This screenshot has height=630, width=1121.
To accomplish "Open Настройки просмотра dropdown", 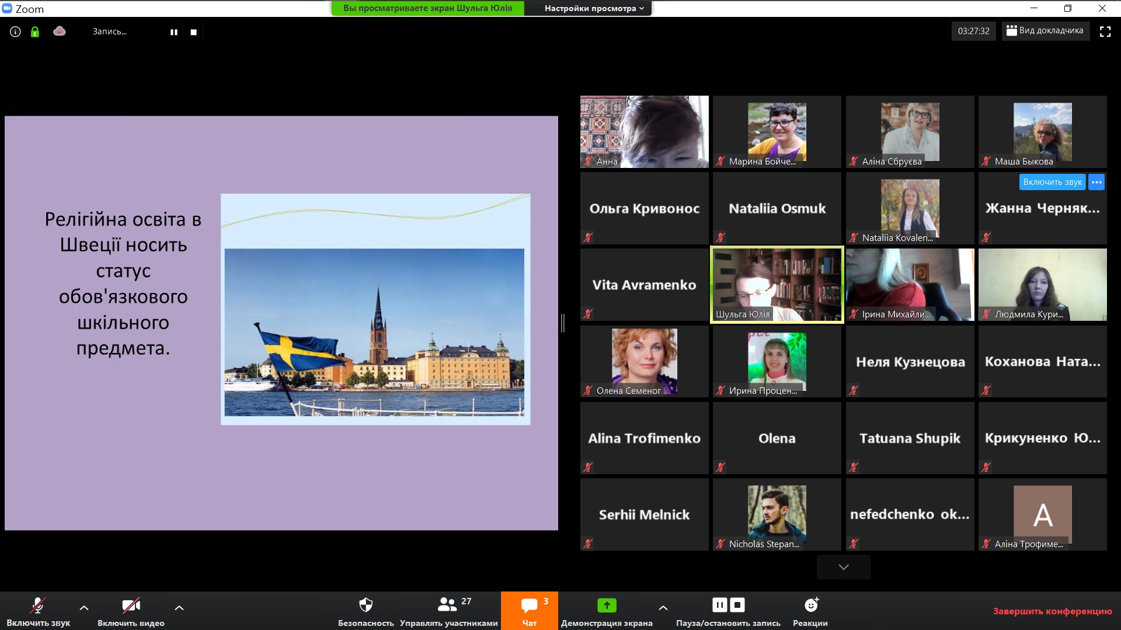I will tap(594, 8).
